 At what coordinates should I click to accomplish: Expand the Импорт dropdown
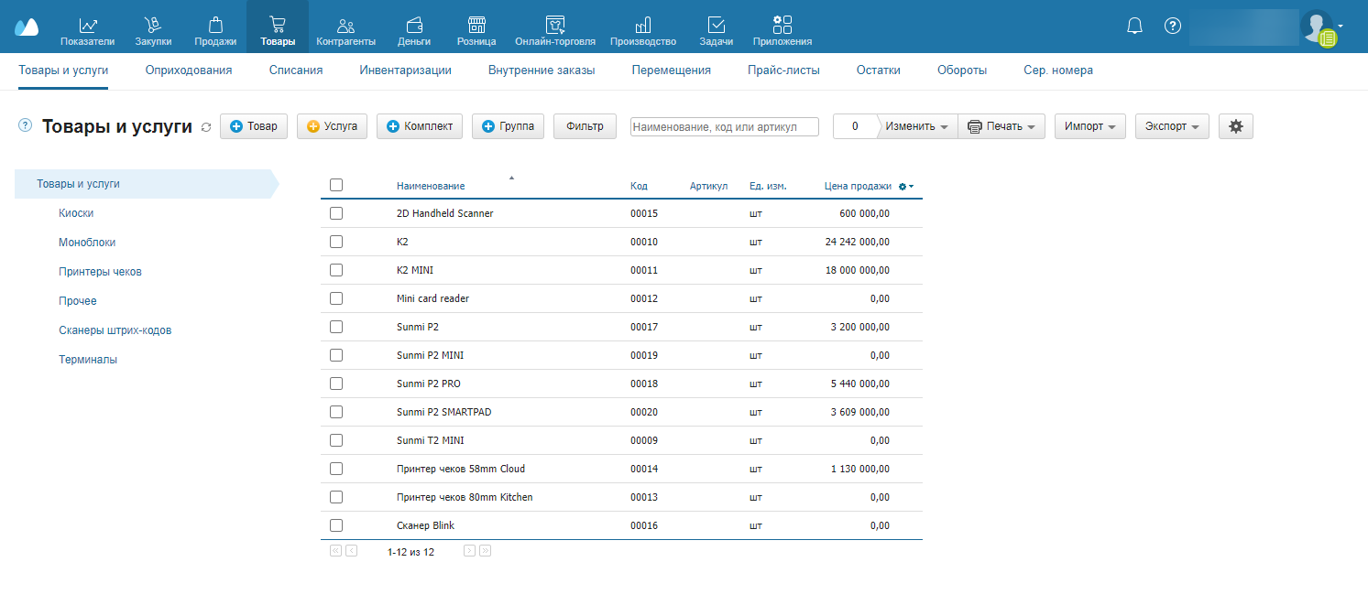1090,126
